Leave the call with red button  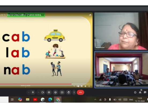click(x=80, y=92)
